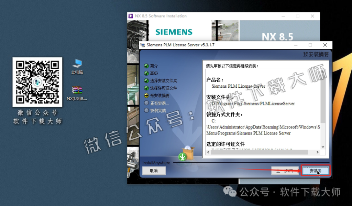The width and height of the screenshot is (352, 206).
Task: Click the right arrow of the summary scrollbar
Action: coord(318,152)
